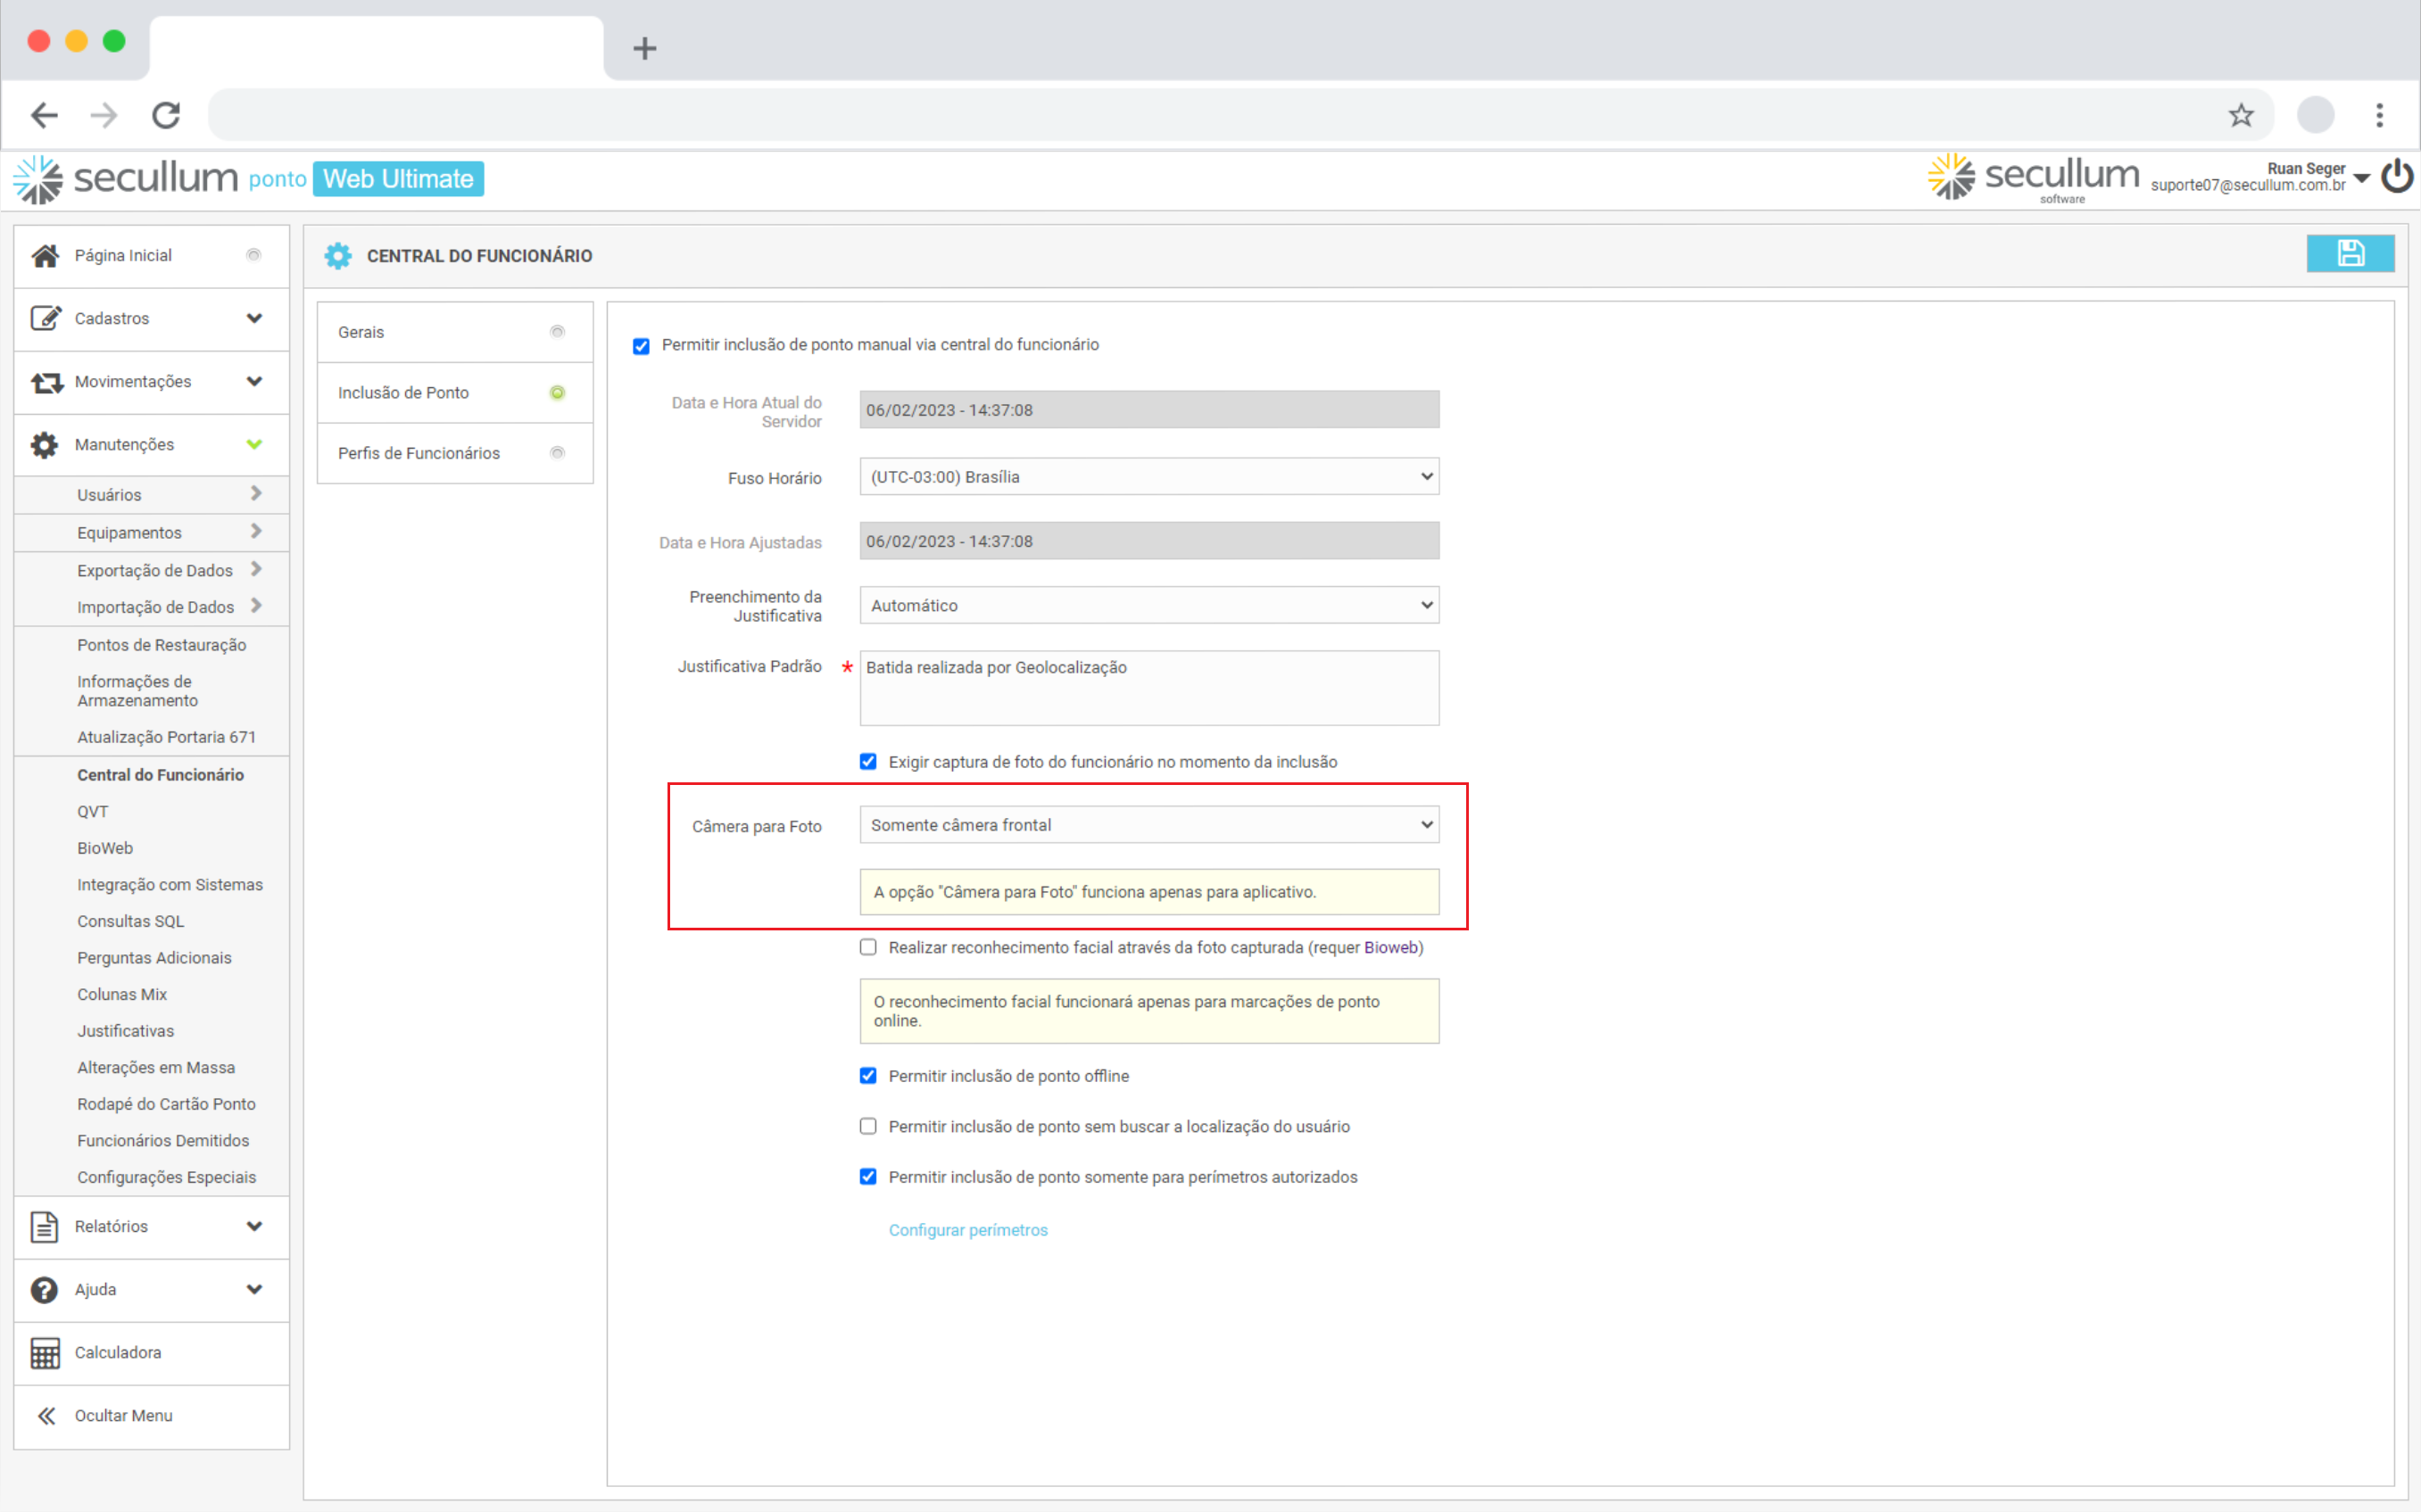Viewport: 2421px width, 1512px height.
Task: Open the Bioweb link
Action: [x=1389, y=947]
